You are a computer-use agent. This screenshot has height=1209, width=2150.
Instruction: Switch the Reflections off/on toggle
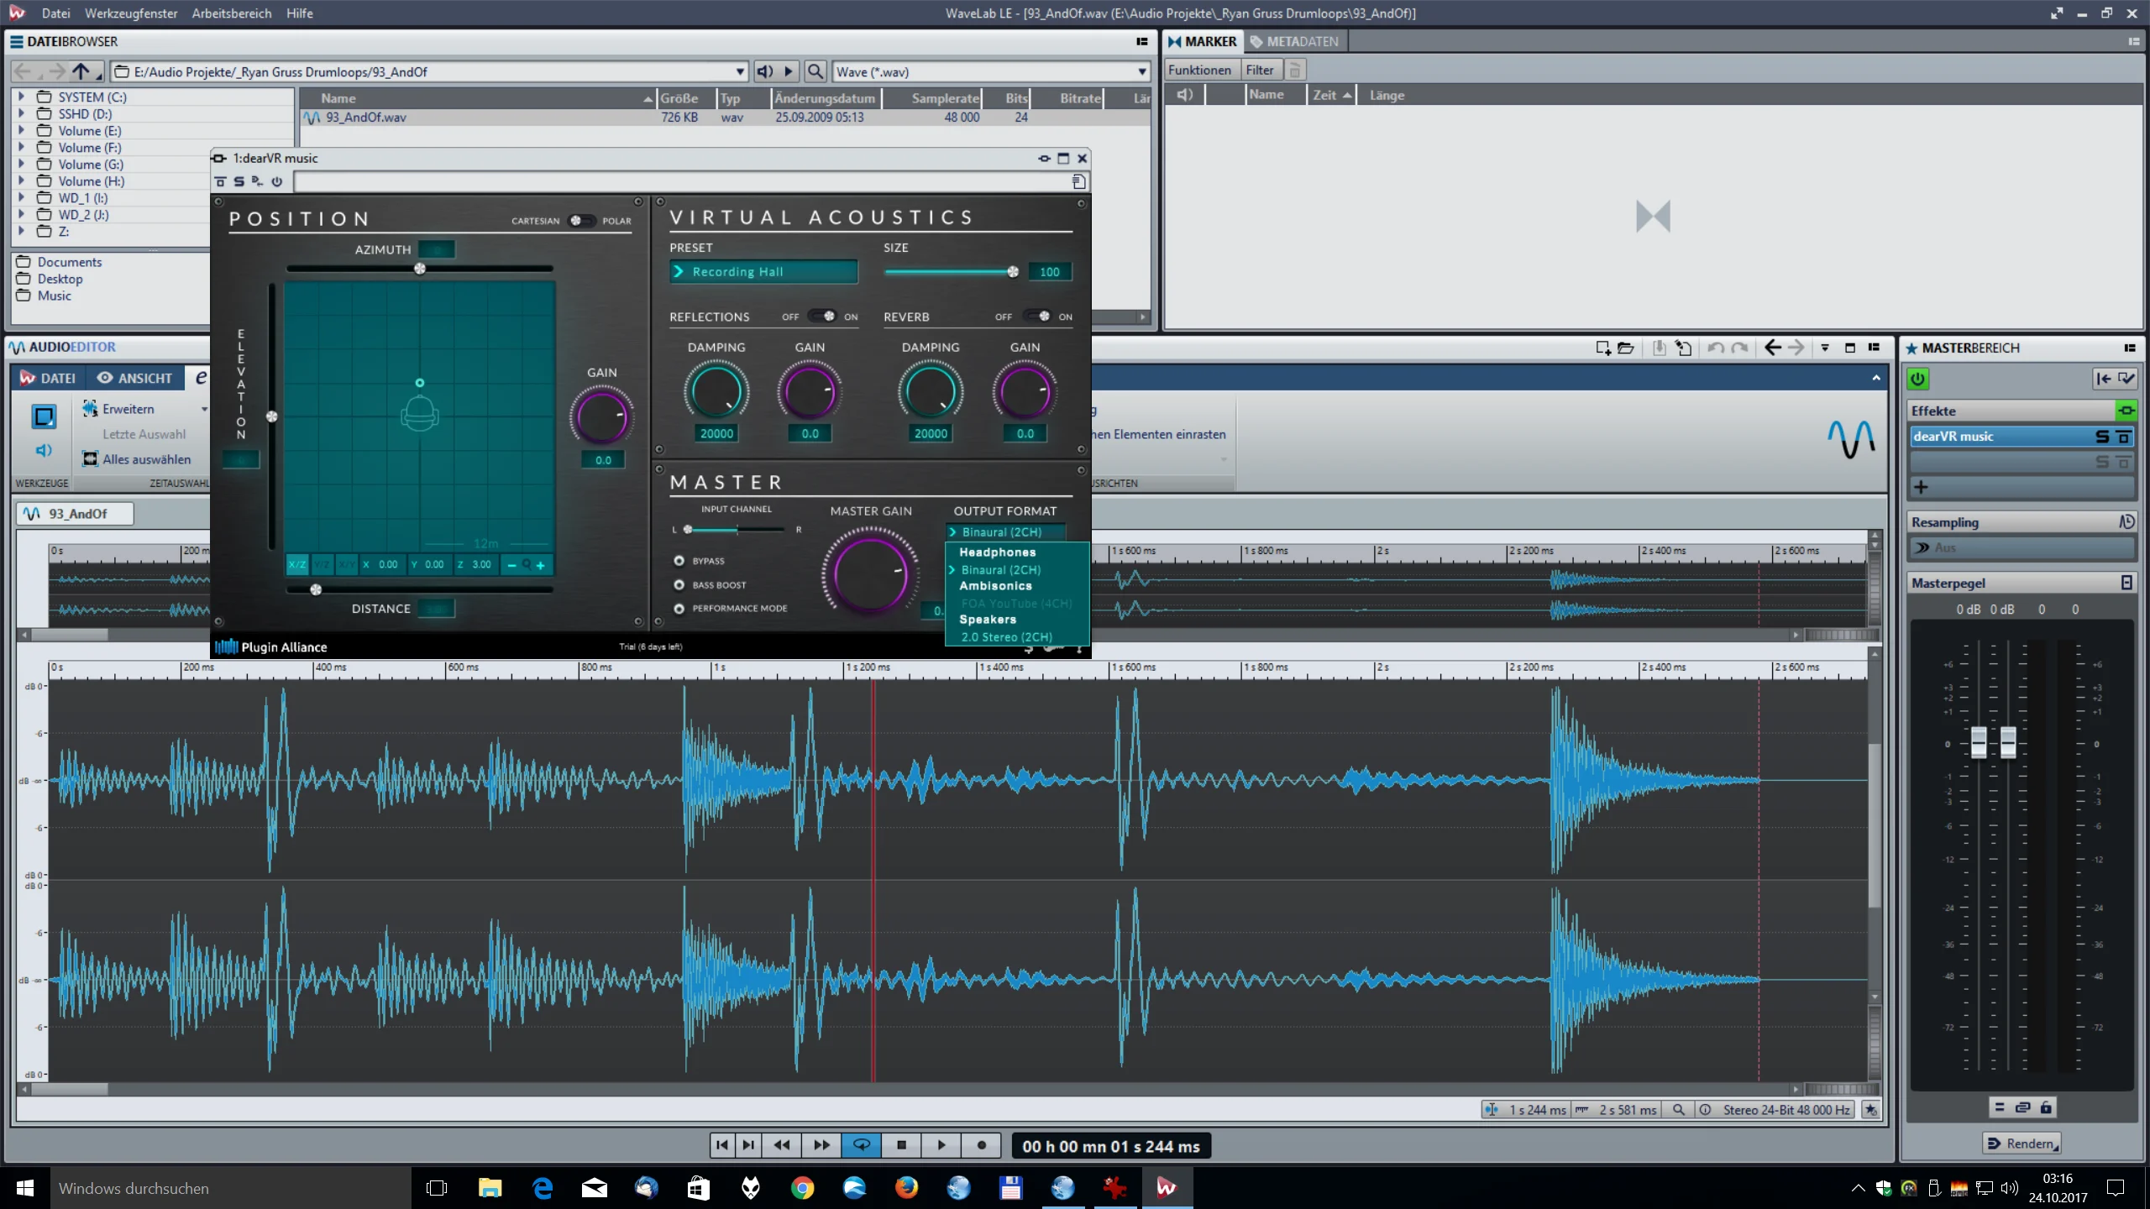point(822,317)
